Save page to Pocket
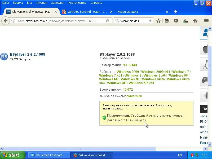Image resolution: width=212 pixels, height=159 pixels. [x=176, y=21]
